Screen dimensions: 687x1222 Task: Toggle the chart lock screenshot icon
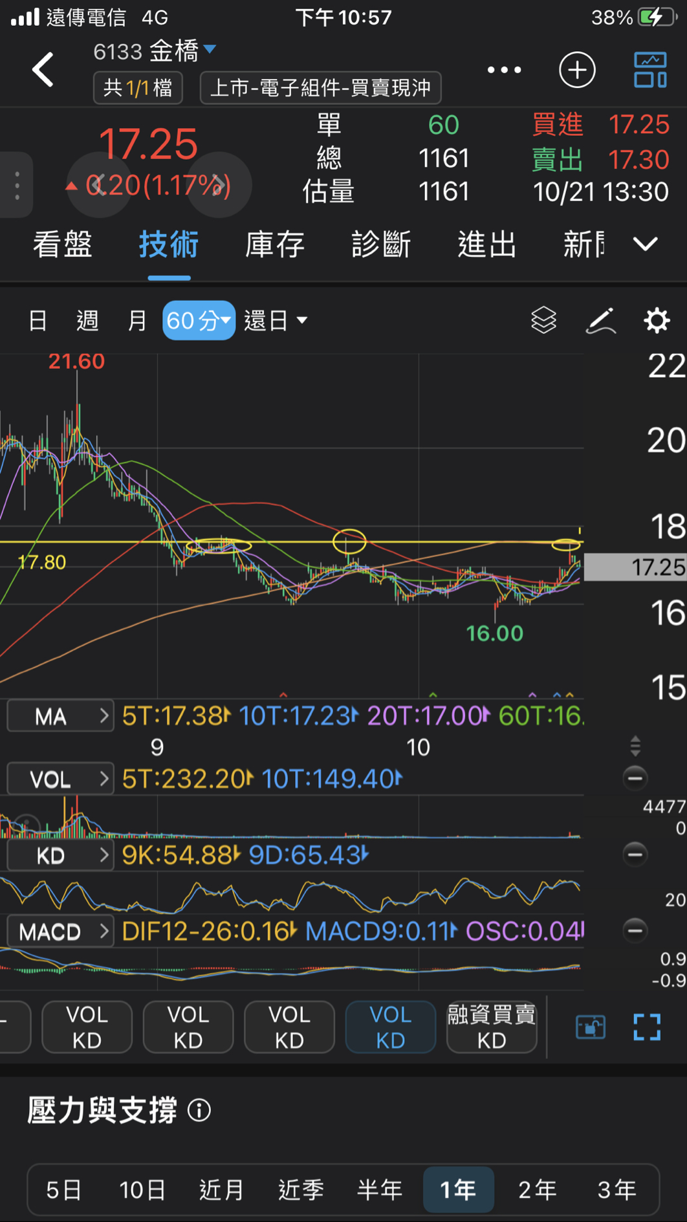pyautogui.click(x=591, y=1027)
